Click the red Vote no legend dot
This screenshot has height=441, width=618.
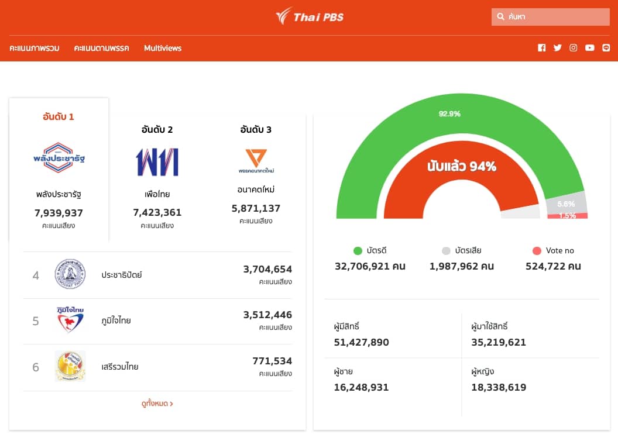tap(537, 251)
